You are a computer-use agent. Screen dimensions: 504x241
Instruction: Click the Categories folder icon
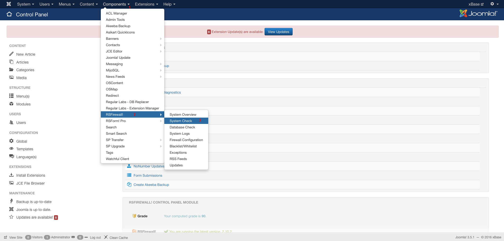point(11,70)
